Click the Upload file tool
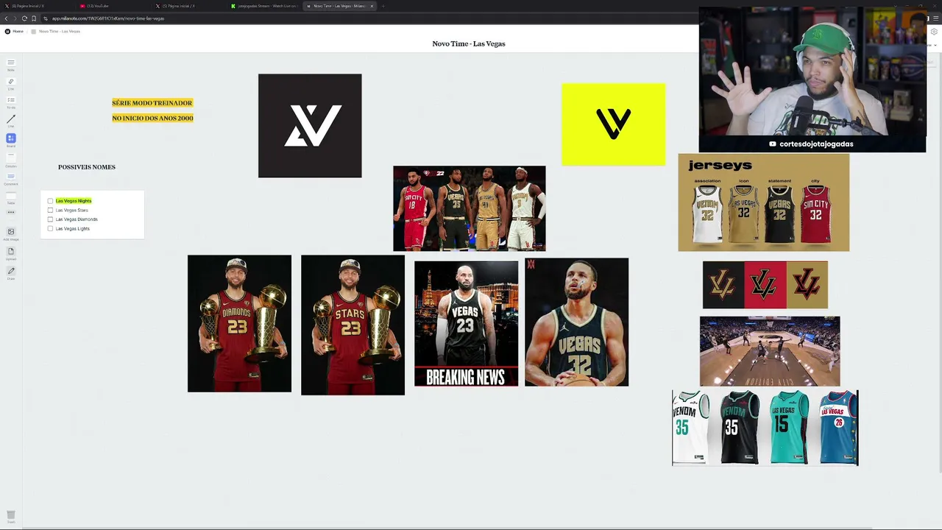This screenshot has height=530, width=942. [x=11, y=252]
